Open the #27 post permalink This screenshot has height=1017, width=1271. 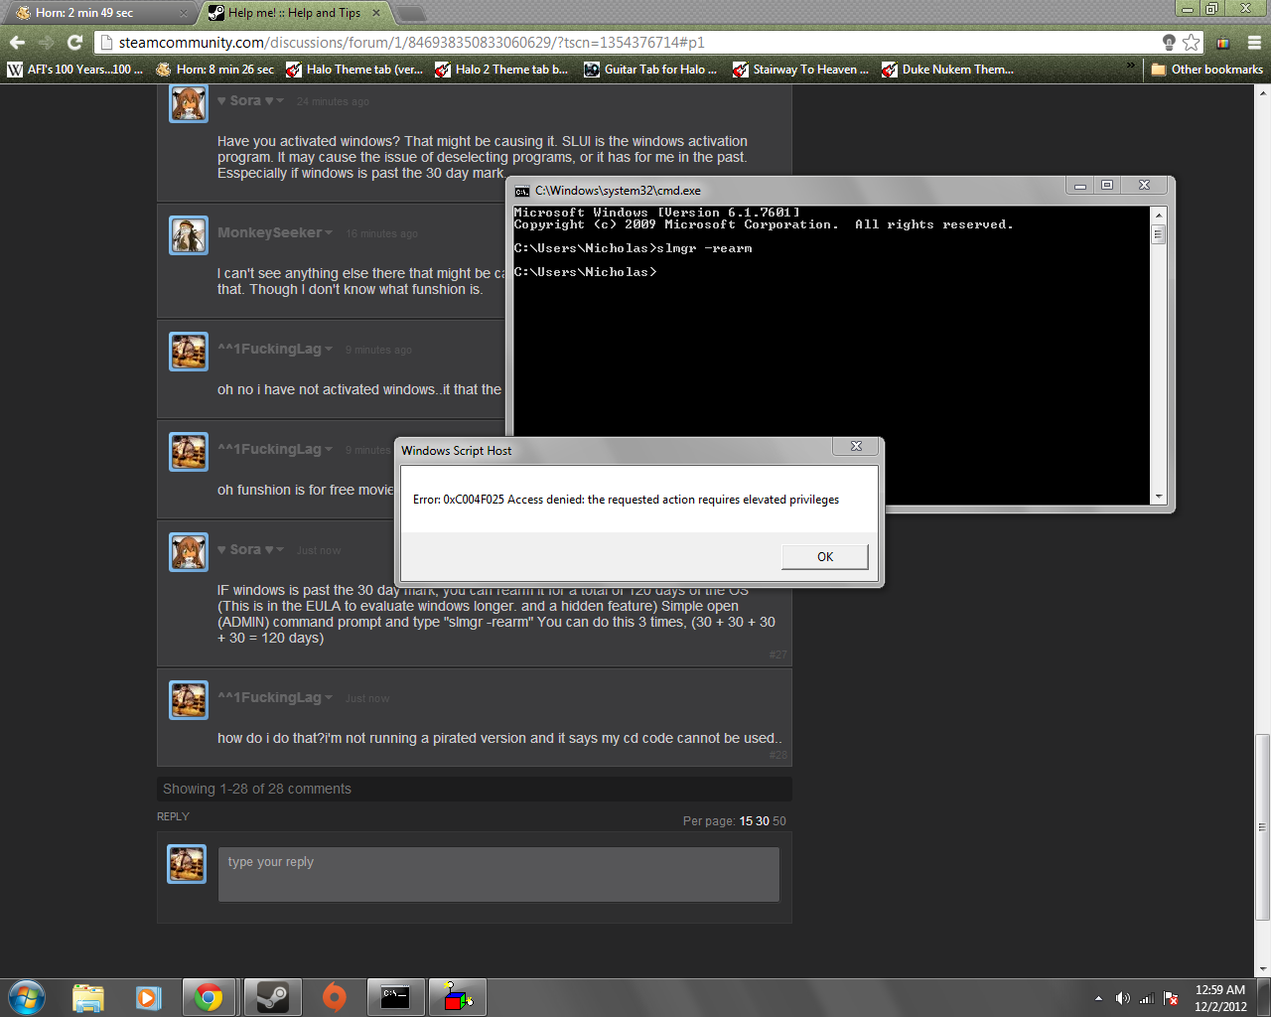pyautogui.click(x=777, y=654)
